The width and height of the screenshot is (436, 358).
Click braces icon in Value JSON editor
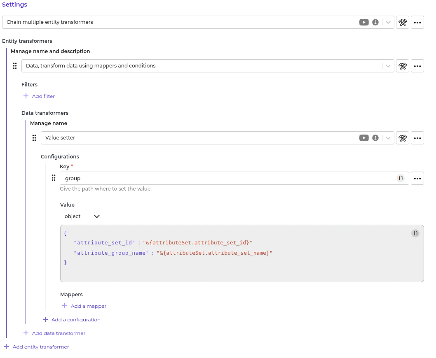point(415,233)
